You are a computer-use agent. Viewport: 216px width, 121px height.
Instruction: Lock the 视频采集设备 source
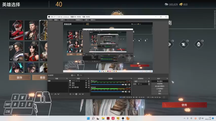click(x=89, y=81)
